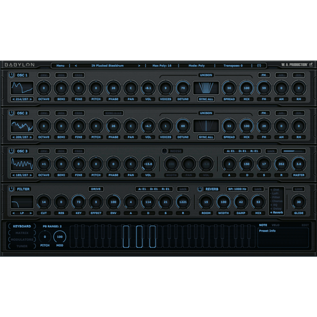Viewport: 317px width, 317px height.
Task: Switch to the KEYBOARD tab
Action: pyautogui.click(x=22, y=226)
